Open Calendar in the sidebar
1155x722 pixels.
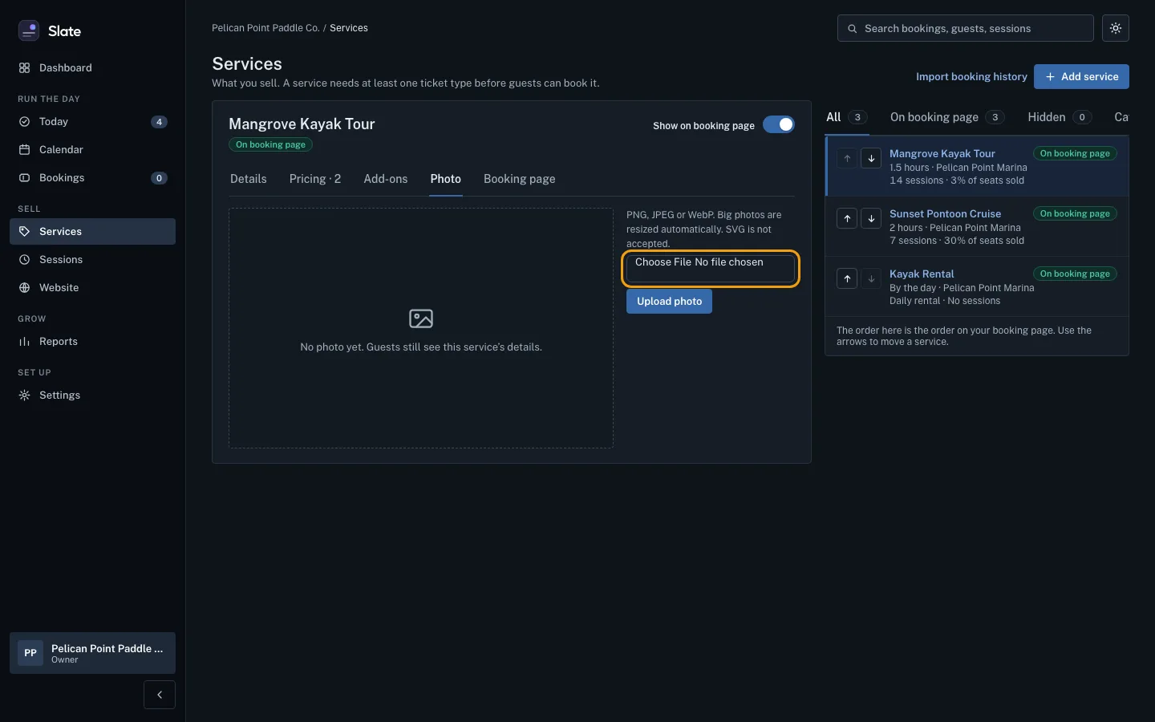click(92, 150)
